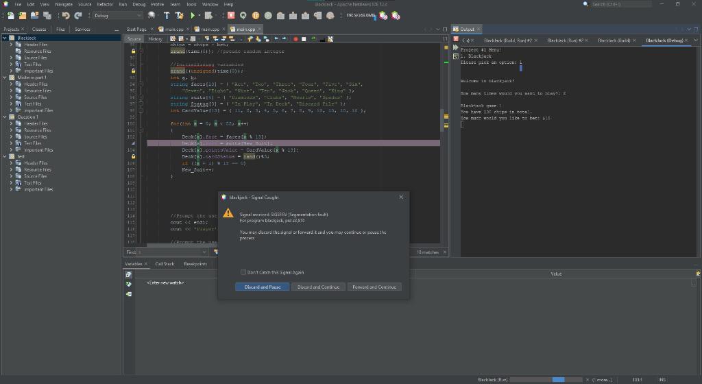Click the Run to Cursor debugger icon
Viewport: 702px width, 384px height.
[318, 16]
